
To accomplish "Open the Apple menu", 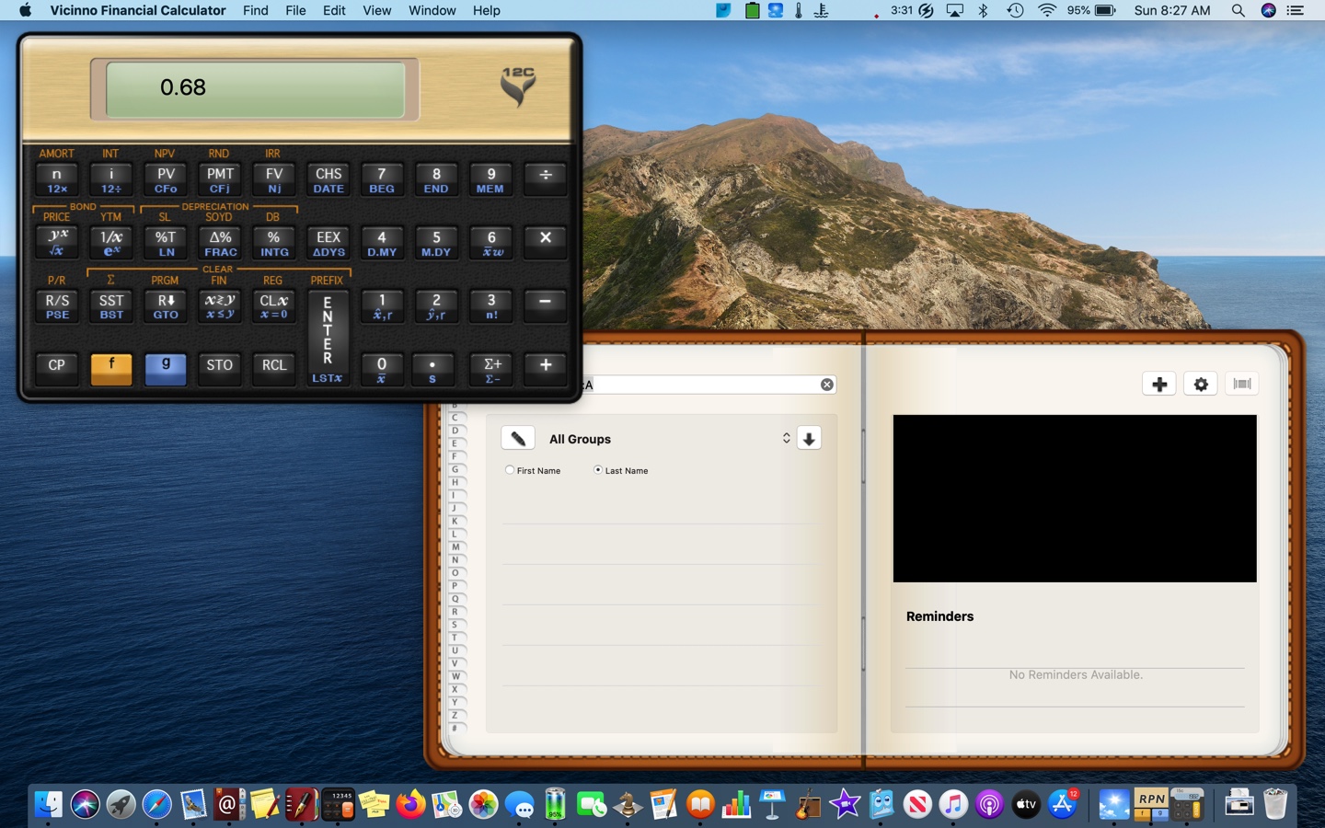I will [25, 10].
